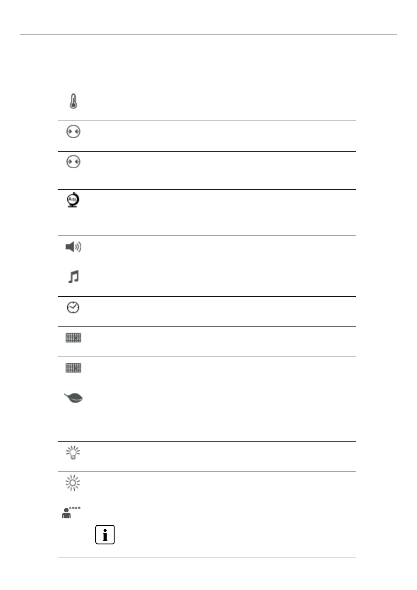Screen dimensions: 417x590
Task: Click the lower keyboard grid icon
Action: pos(73,368)
